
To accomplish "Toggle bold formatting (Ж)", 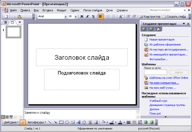I will point(82,16).
